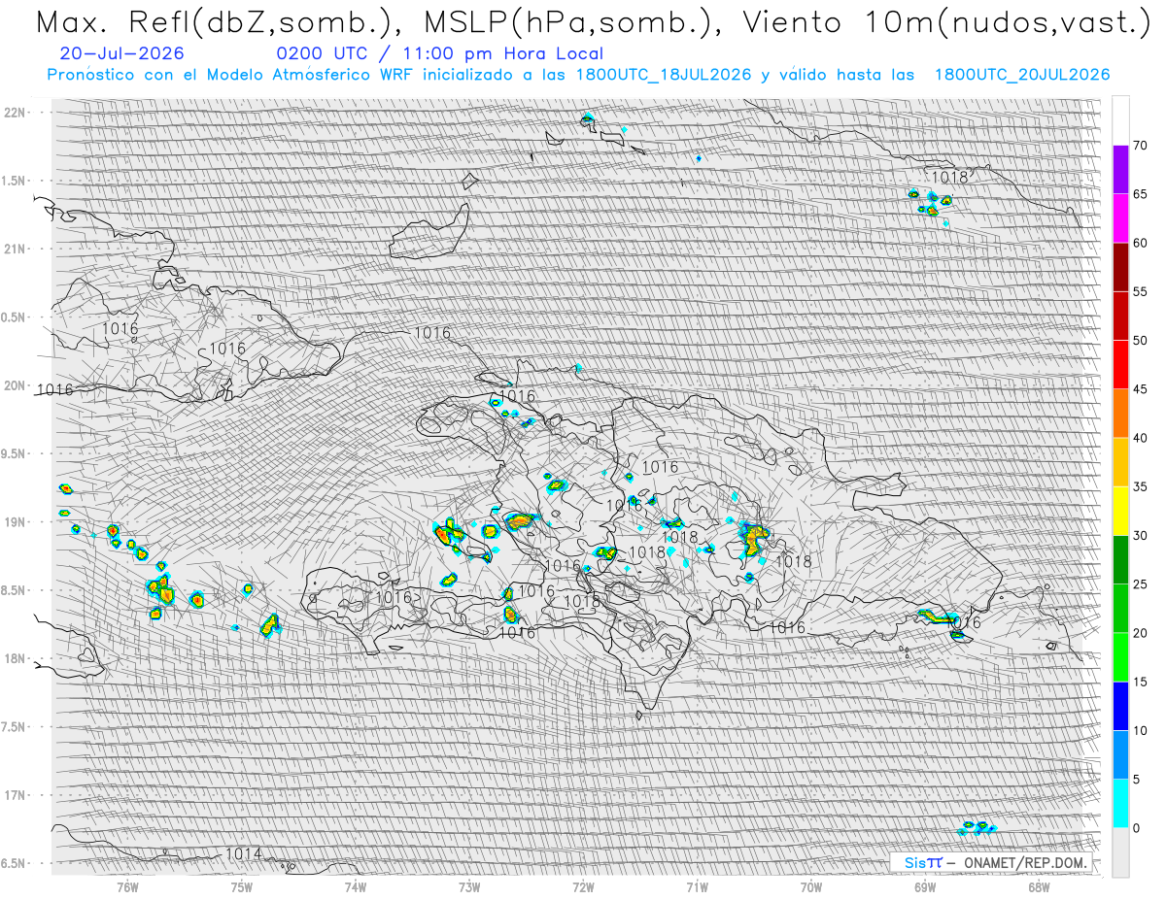
Task: Select the '69W' longitude label
Action: (925, 886)
